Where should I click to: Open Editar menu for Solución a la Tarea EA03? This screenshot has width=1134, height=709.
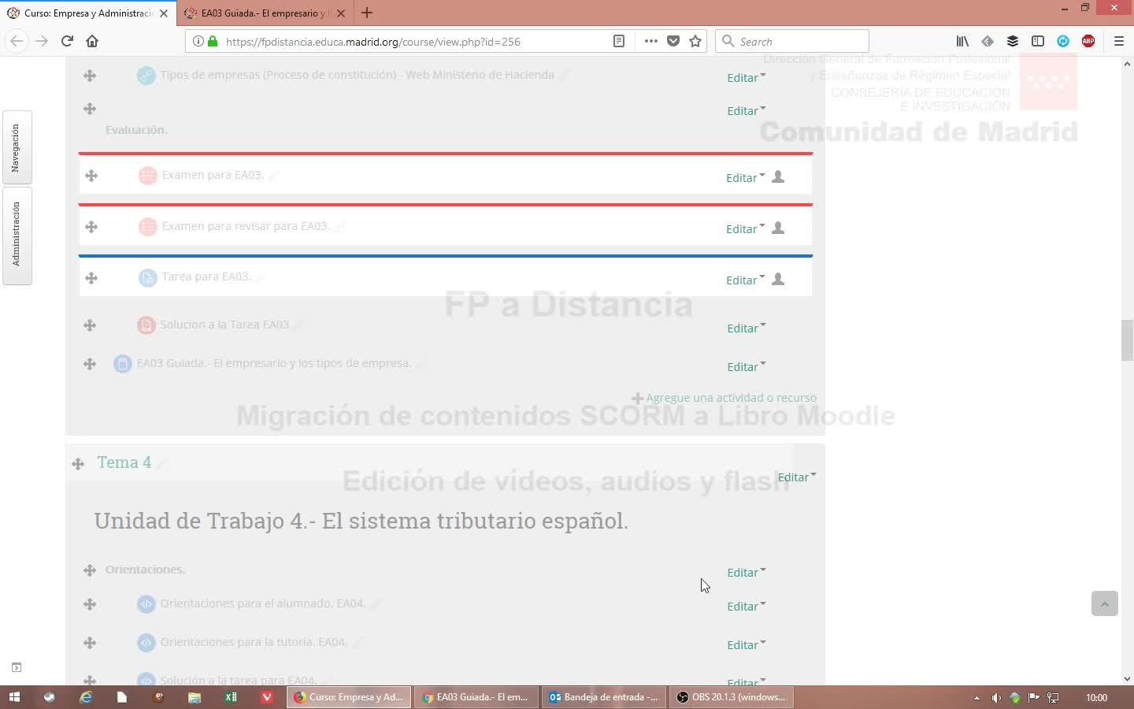tap(747, 328)
